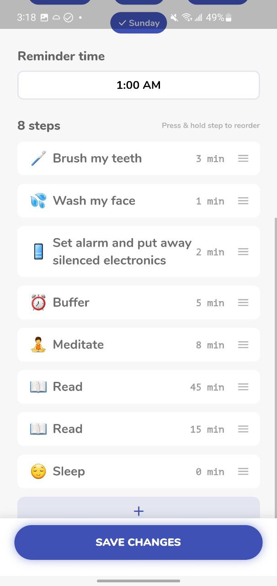Image resolution: width=277 pixels, height=586 pixels.
Task: Tap the phone icon on Set alarm step
Action: point(38,252)
